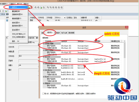Collapse the CAXA实体设计 group
The image size is (139, 102).
(x=44, y=63)
